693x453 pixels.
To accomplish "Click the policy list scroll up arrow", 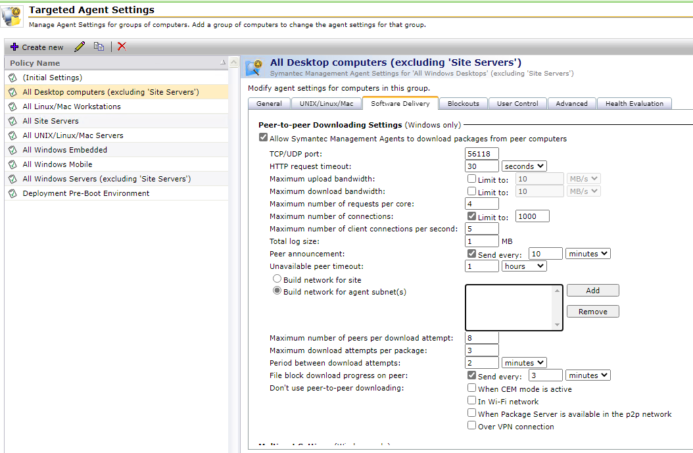I will tap(234, 62).
